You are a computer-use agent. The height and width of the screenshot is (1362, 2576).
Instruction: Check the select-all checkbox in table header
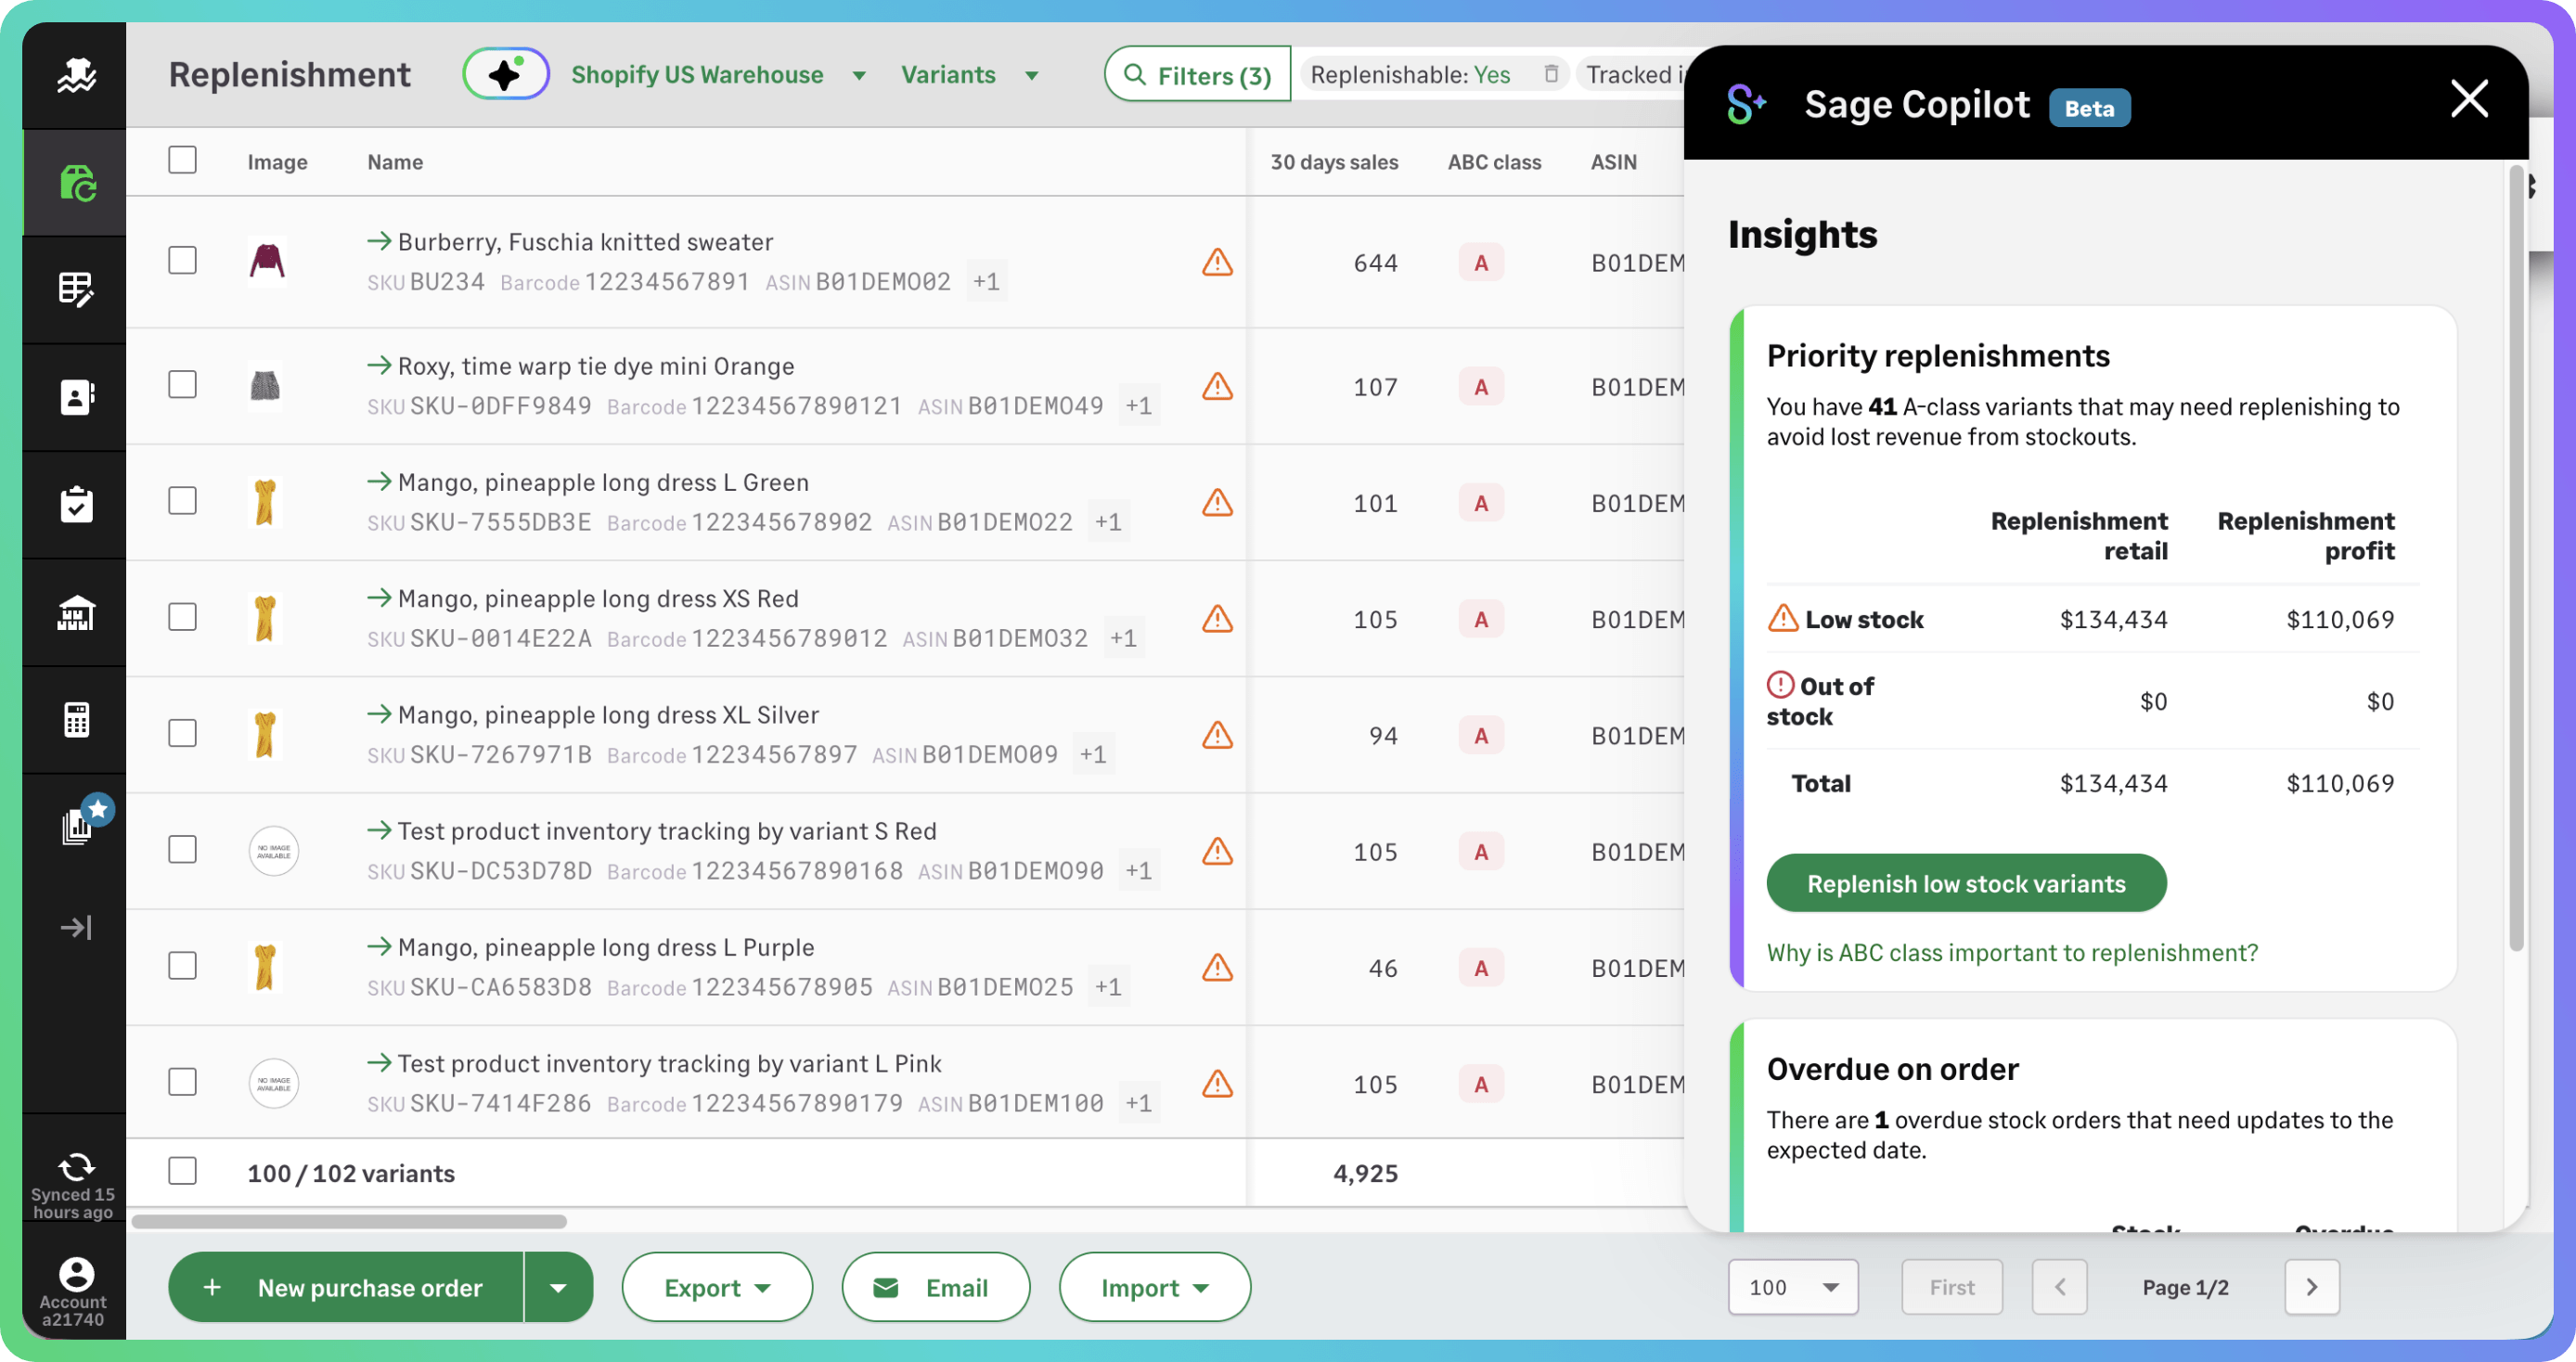(x=182, y=161)
